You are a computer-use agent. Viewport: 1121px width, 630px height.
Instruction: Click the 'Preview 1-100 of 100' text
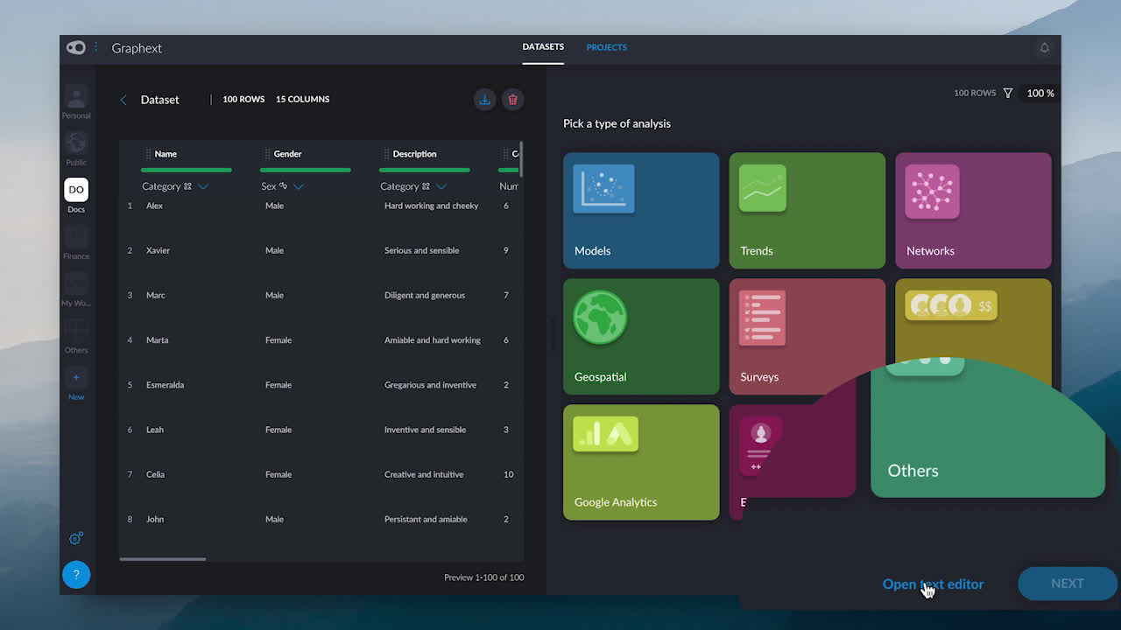484,577
